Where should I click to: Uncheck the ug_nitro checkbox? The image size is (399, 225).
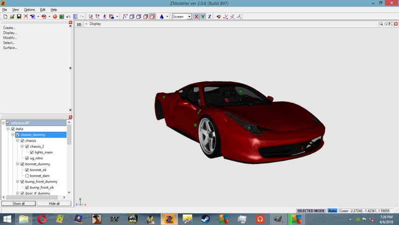pyautogui.click(x=27, y=158)
